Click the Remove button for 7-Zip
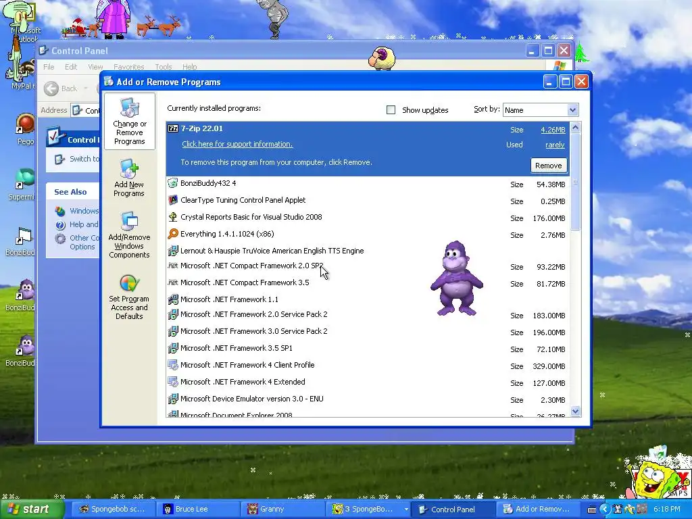The image size is (692, 519). click(x=548, y=166)
